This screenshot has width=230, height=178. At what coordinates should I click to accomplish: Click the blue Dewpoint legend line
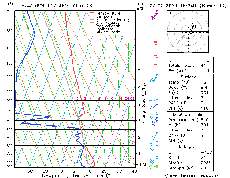92,16
